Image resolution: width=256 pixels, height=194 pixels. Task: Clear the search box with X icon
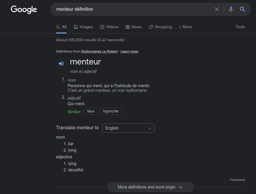(x=217, y=9)
